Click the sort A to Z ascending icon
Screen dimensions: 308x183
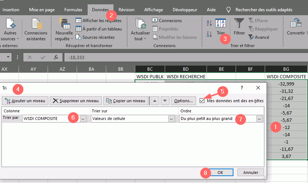[209, 23]
